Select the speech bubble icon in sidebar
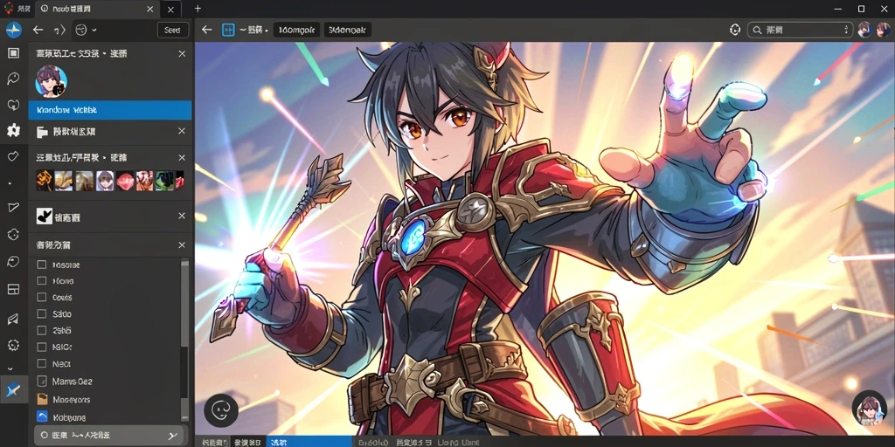Screen dimensions: 895x447 point(13,79)
